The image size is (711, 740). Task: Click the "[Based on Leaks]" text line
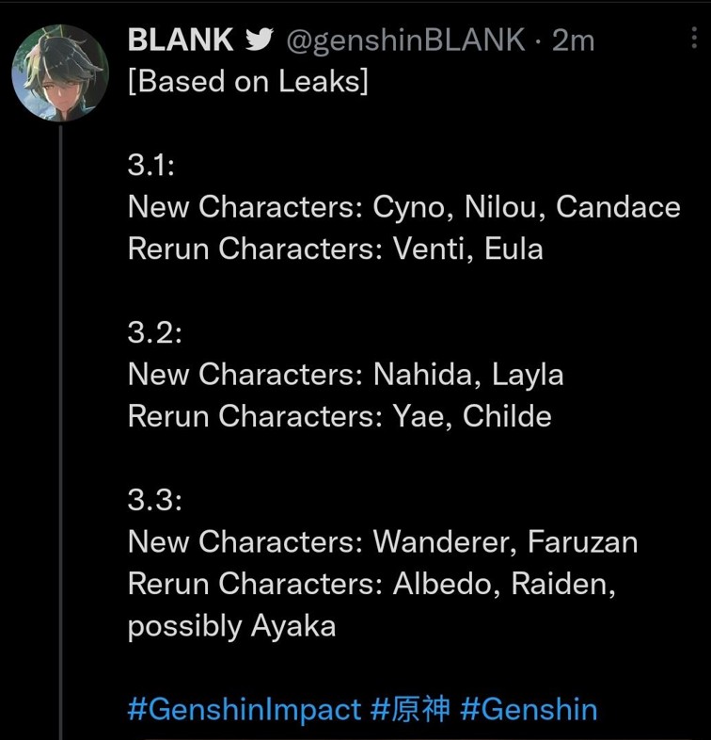pyautogui.click(x=247, y=82)
